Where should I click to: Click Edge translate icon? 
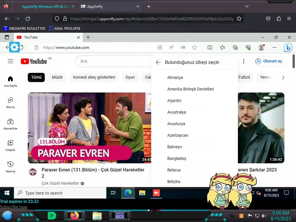[183, 48]
